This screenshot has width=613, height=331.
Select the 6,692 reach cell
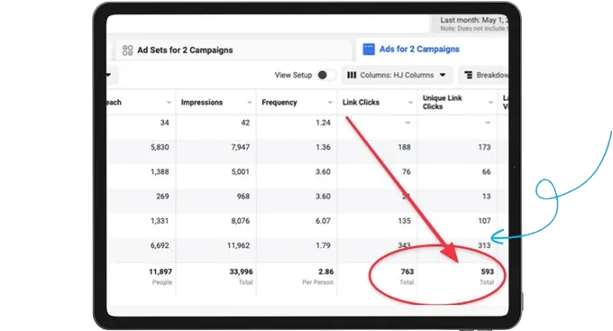coord(160,245)
